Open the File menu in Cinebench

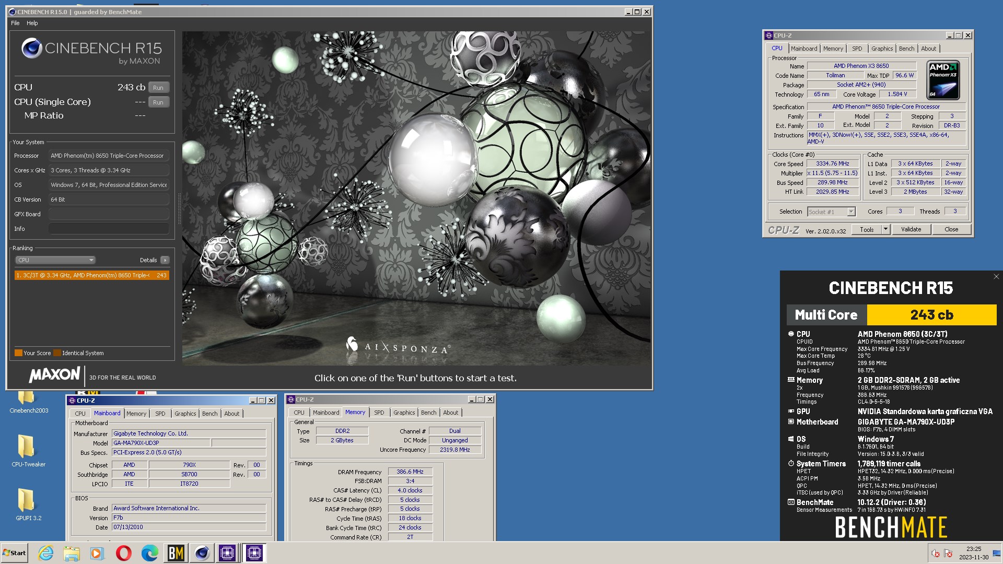(x=15, y=23)
